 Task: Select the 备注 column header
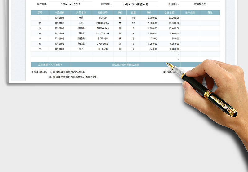coord(210,13)
